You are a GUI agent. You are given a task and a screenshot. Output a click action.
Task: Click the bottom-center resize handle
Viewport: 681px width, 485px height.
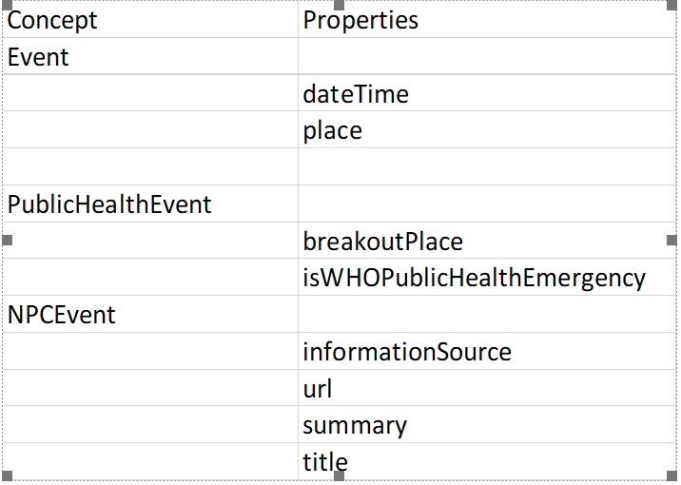tap(340, 475)
